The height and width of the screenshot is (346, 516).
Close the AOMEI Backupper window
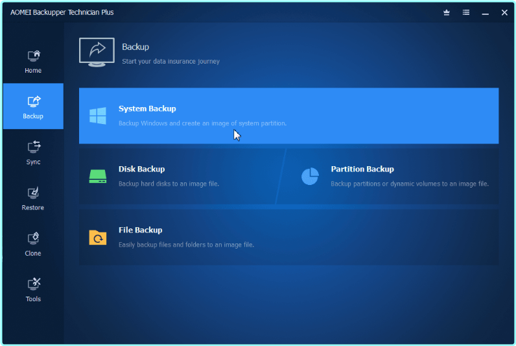pos(504,12)
